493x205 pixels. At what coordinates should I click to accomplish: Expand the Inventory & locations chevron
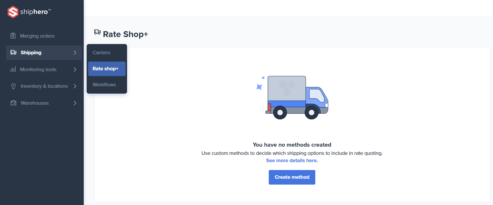[75, 86]
